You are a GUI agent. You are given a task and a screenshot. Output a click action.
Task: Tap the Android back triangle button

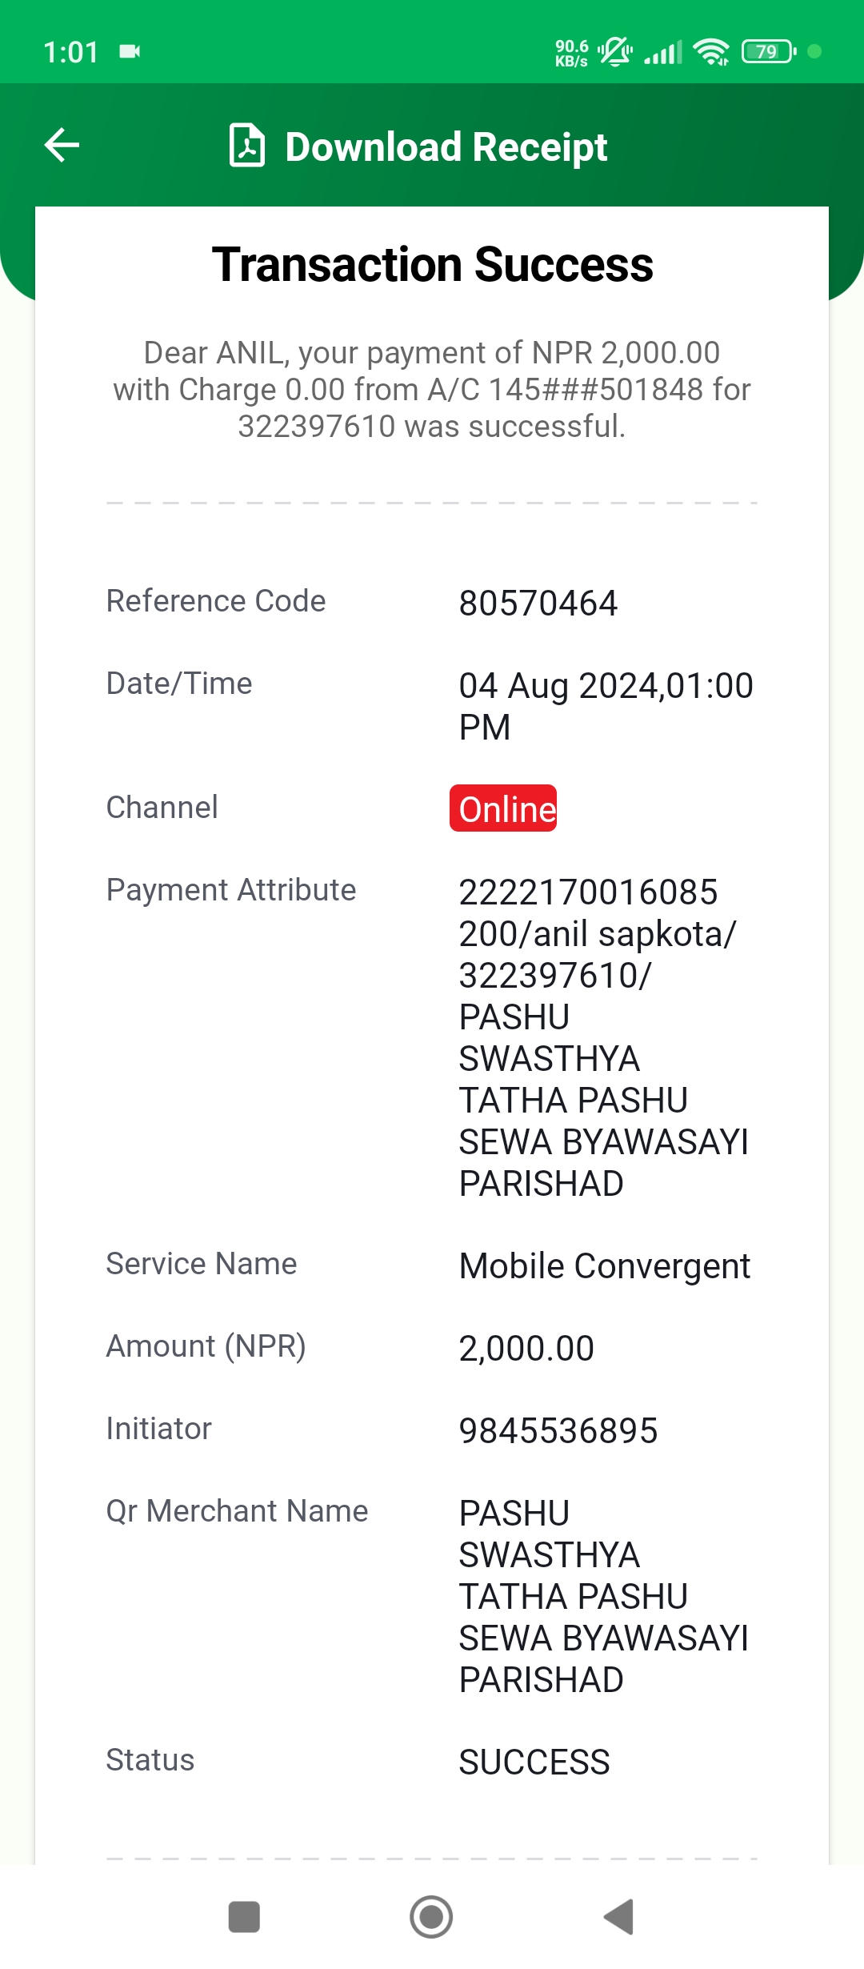[x=618, y=1917]
